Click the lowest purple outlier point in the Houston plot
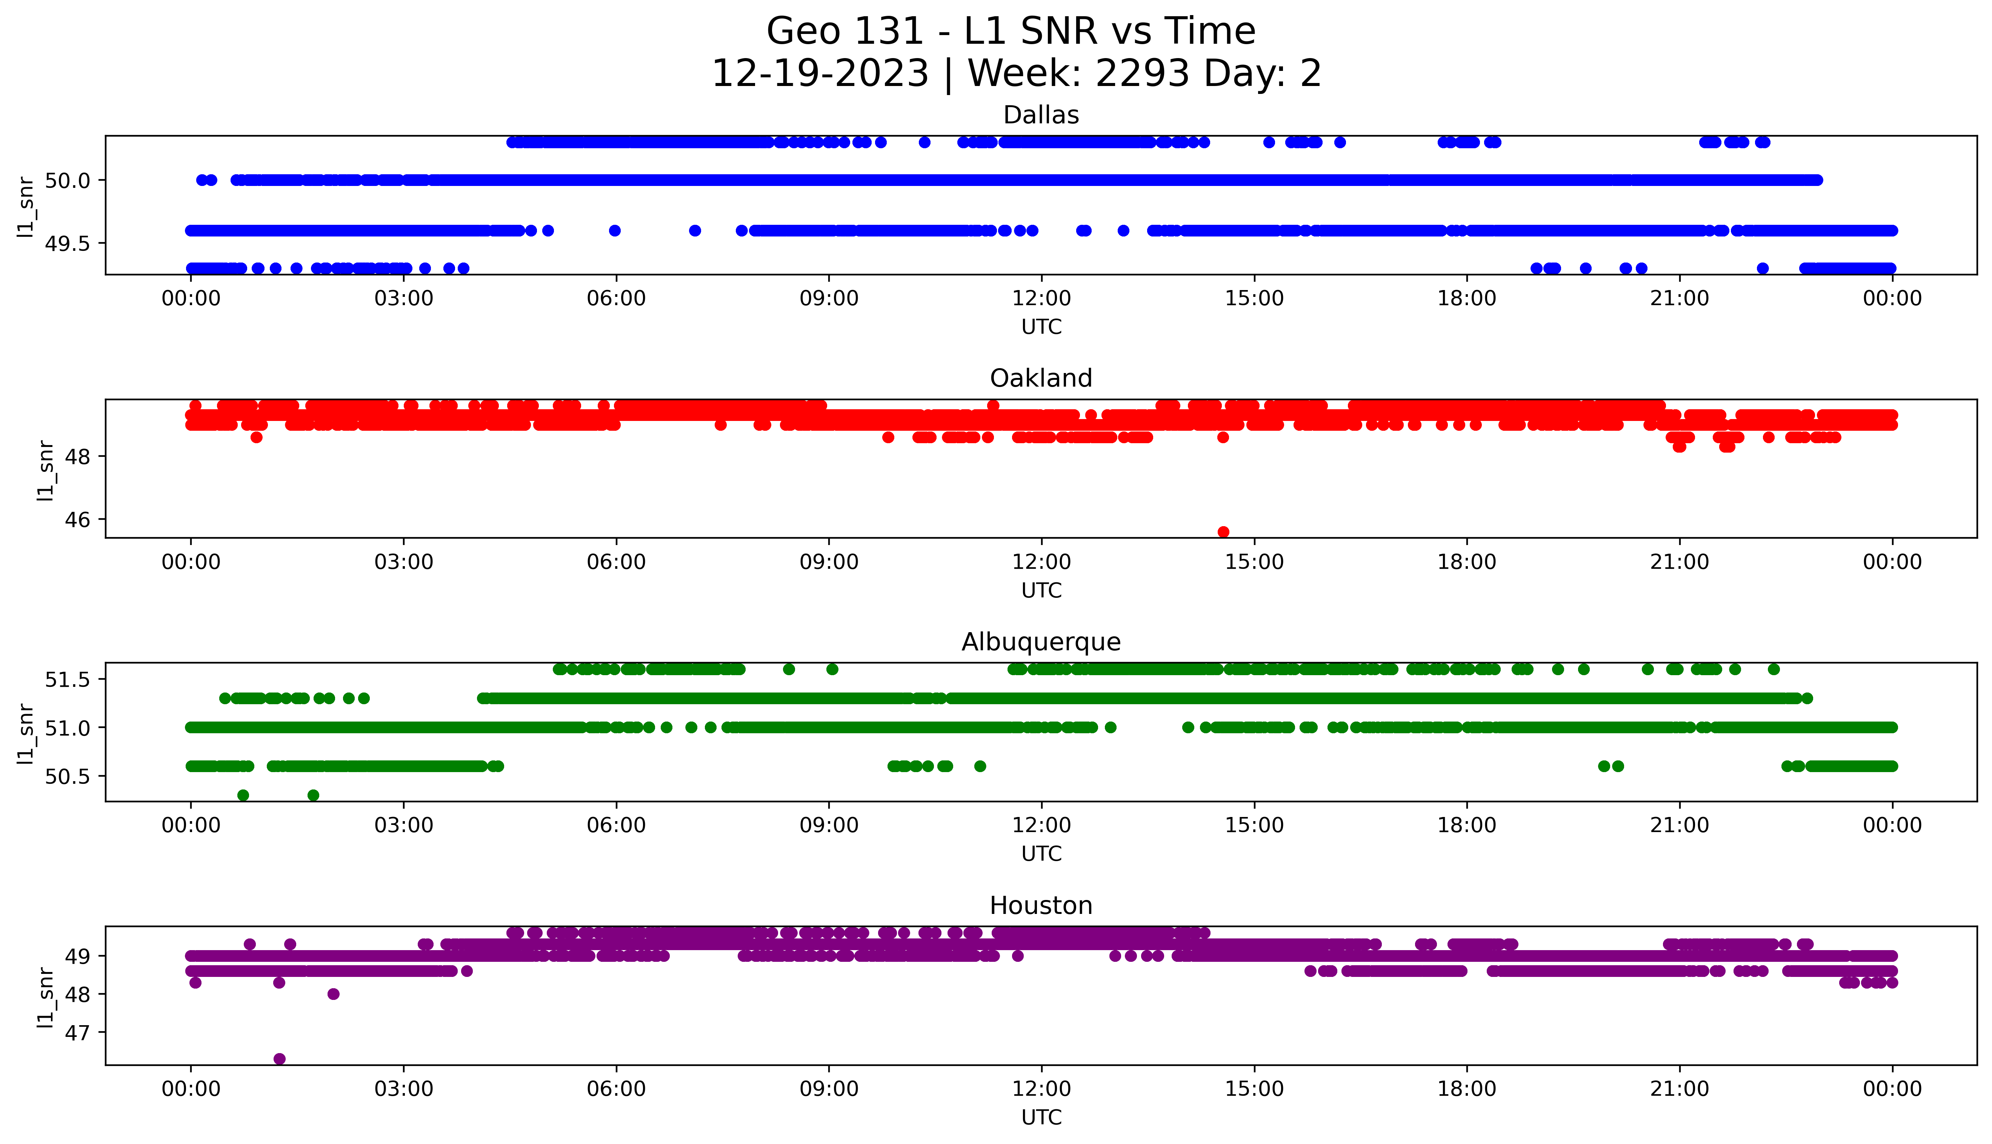This screenshot has width=1992, height=1144. point(280,1059)
